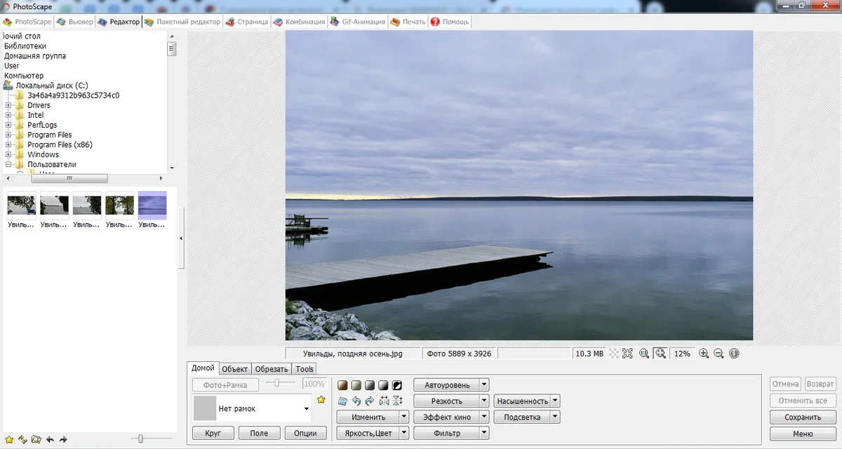This screenshot has height=449, width=842.
Task: Expand the Drivers folder node
Action: pos(8,105)
